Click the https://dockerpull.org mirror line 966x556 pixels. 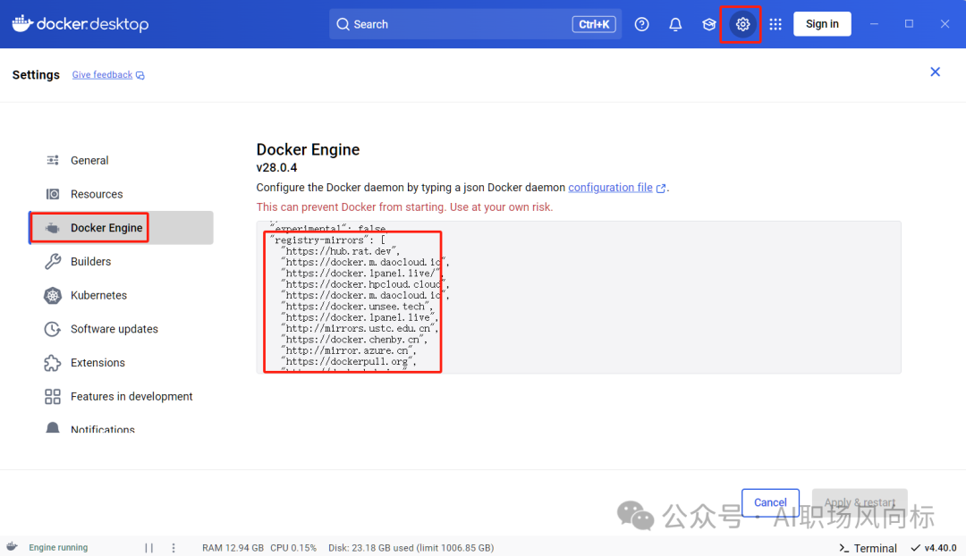(349, 362)
